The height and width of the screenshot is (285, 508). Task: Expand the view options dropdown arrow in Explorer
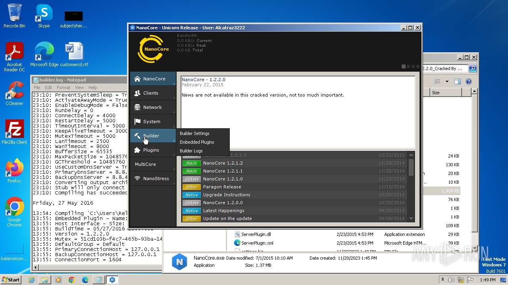click(447, 82)
